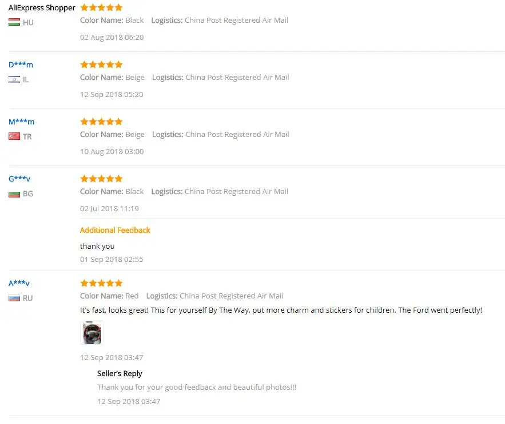Viewport: 505px width, 424px height.
Task: Click the seller's thank you reply text
Action: pyautogui.click(x=197, y=387)
